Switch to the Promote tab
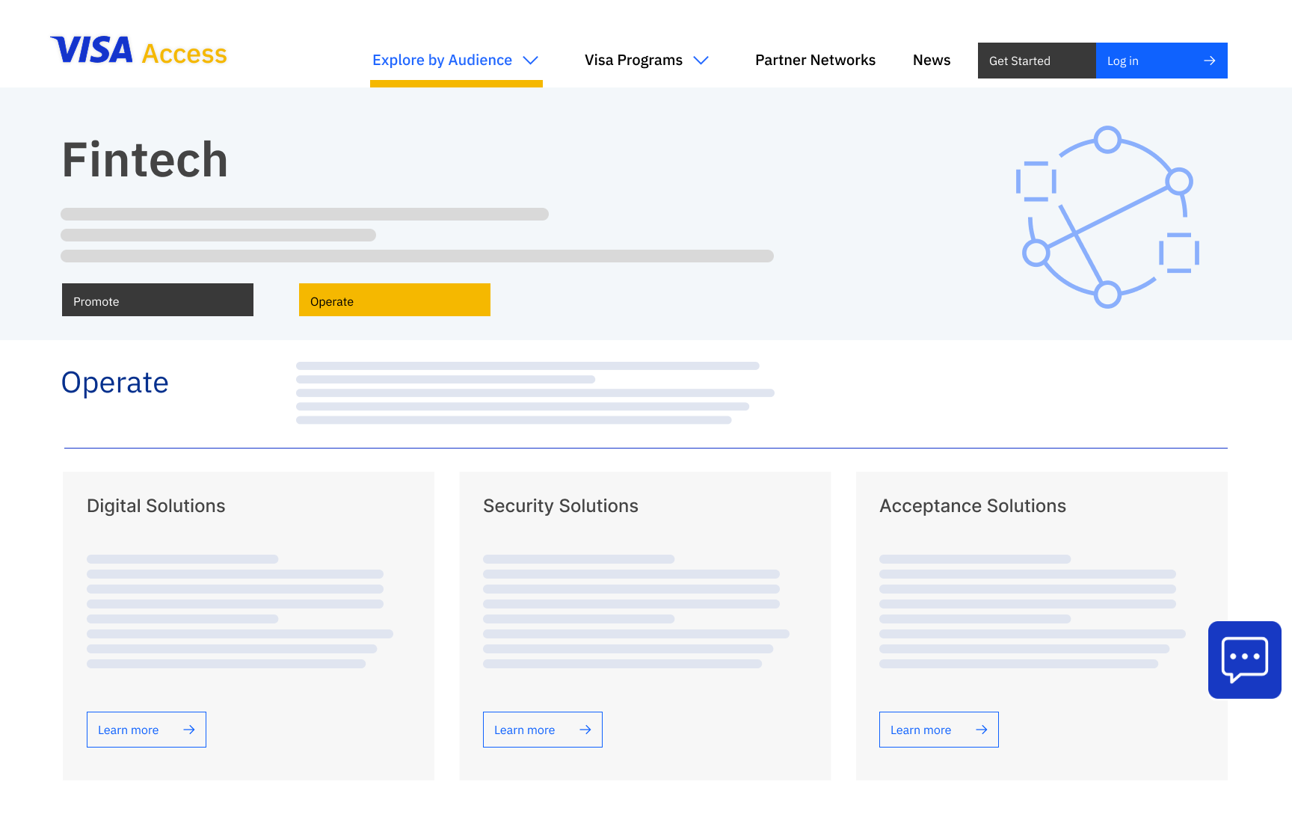1292x835 pixels. pos(158,300)
